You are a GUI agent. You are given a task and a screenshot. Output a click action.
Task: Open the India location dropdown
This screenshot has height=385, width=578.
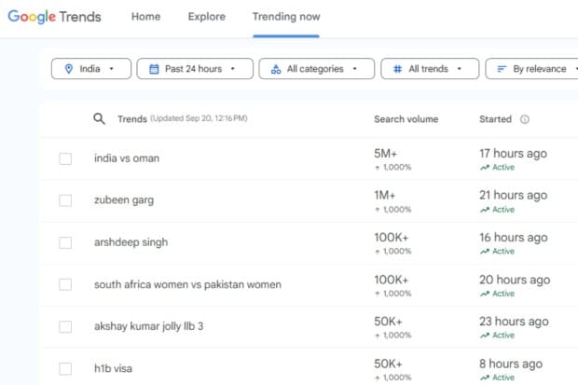coord(91,69)
